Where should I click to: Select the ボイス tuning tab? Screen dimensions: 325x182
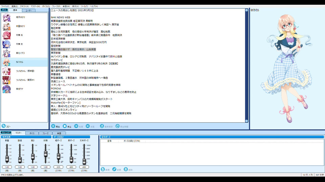pos(32,133)
